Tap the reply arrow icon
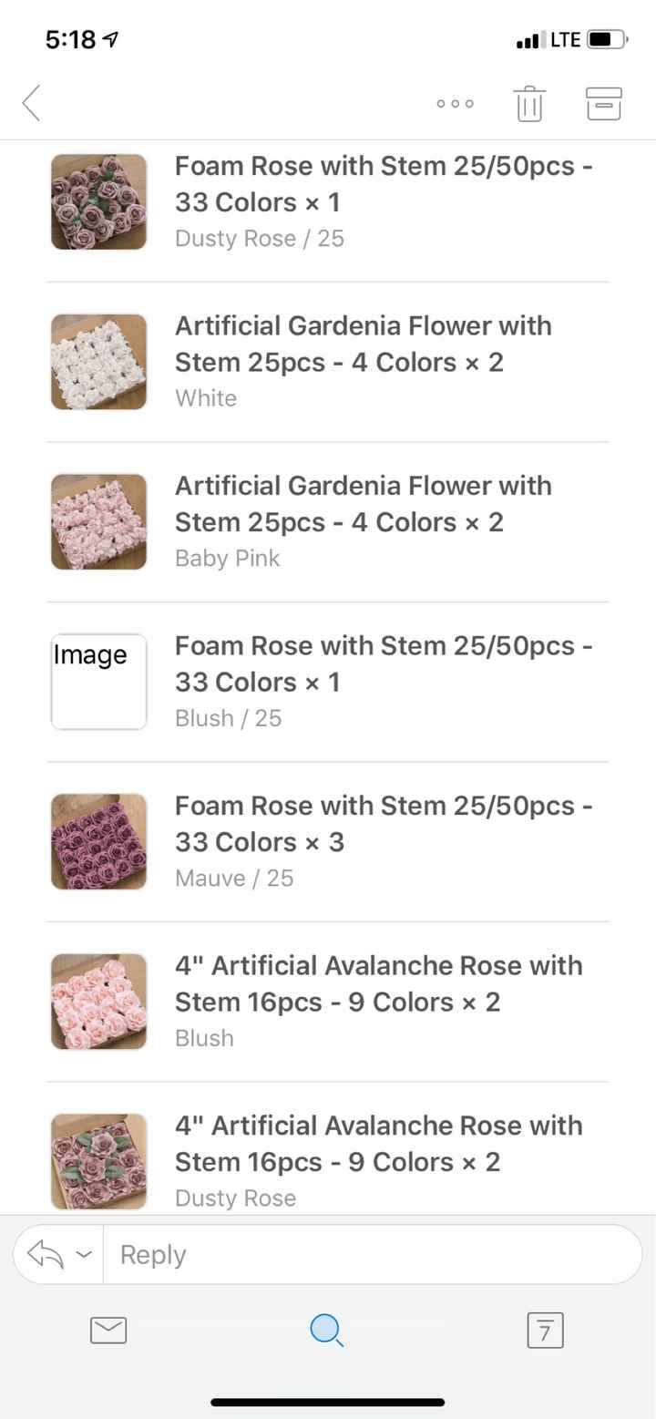Screen dimensions: 656x1419 click(x=46, y=1255)
